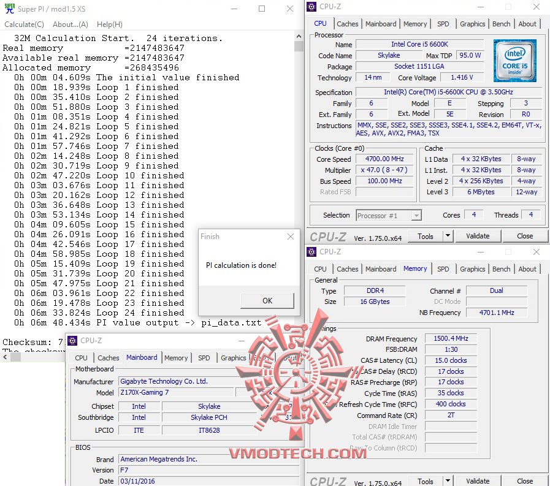Click the Super PI vertical scrollbar thumb
The height and width of the screenshot is (486, 550).
(299, 47)
